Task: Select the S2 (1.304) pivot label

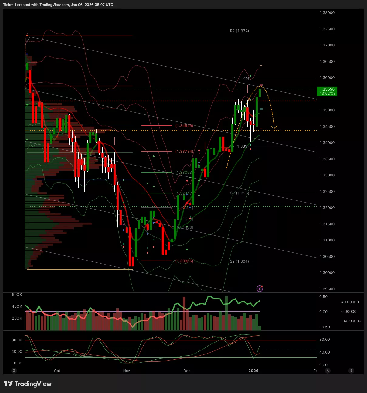Action: pos(239,261)
